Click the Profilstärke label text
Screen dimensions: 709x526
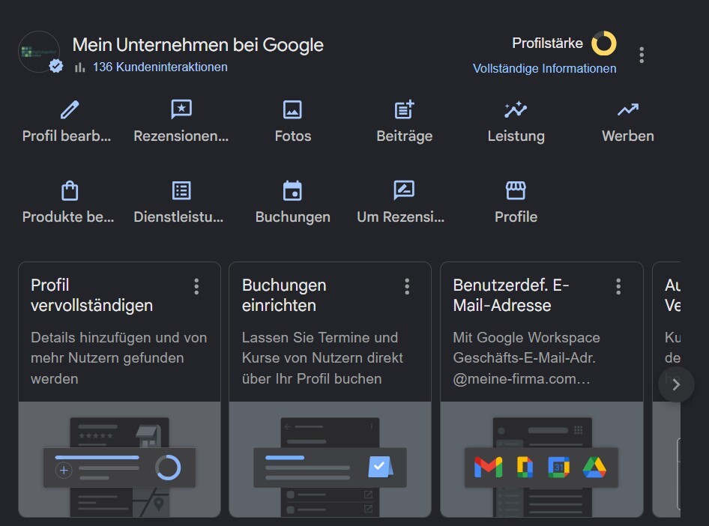[547, 43]
